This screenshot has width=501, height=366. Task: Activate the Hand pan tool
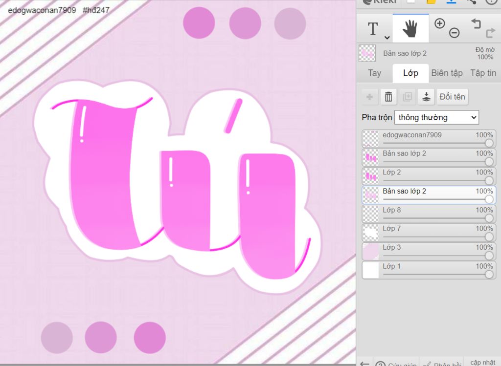[410, 28]
